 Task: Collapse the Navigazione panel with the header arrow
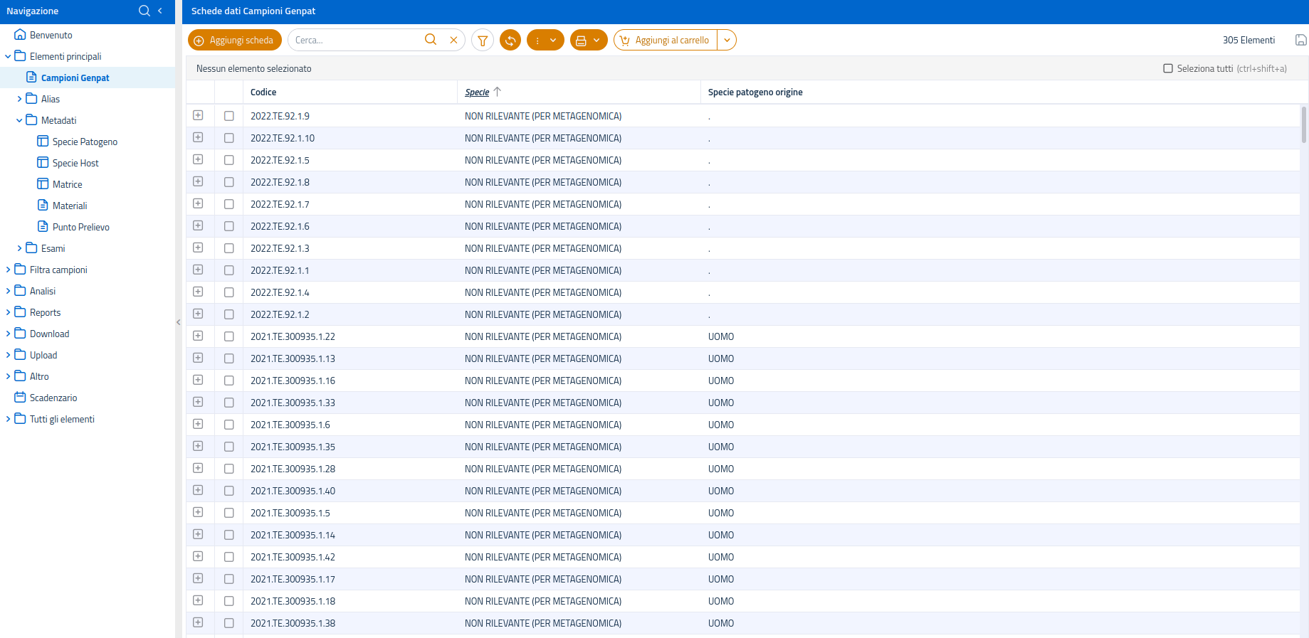click(160, 11)
